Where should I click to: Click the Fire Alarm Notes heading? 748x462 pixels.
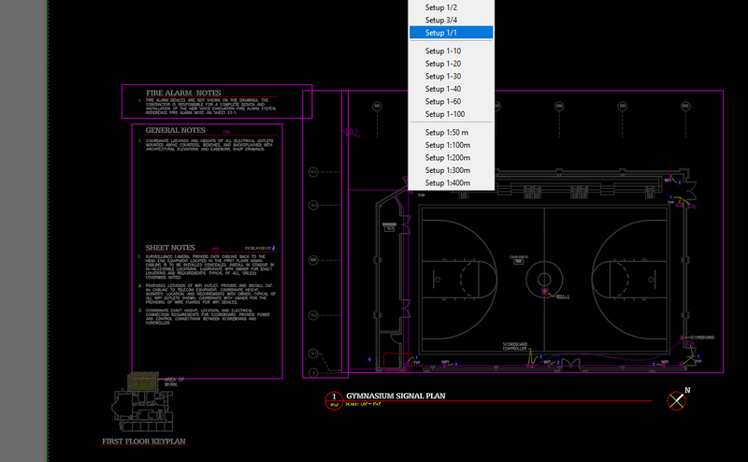(183, 94)
